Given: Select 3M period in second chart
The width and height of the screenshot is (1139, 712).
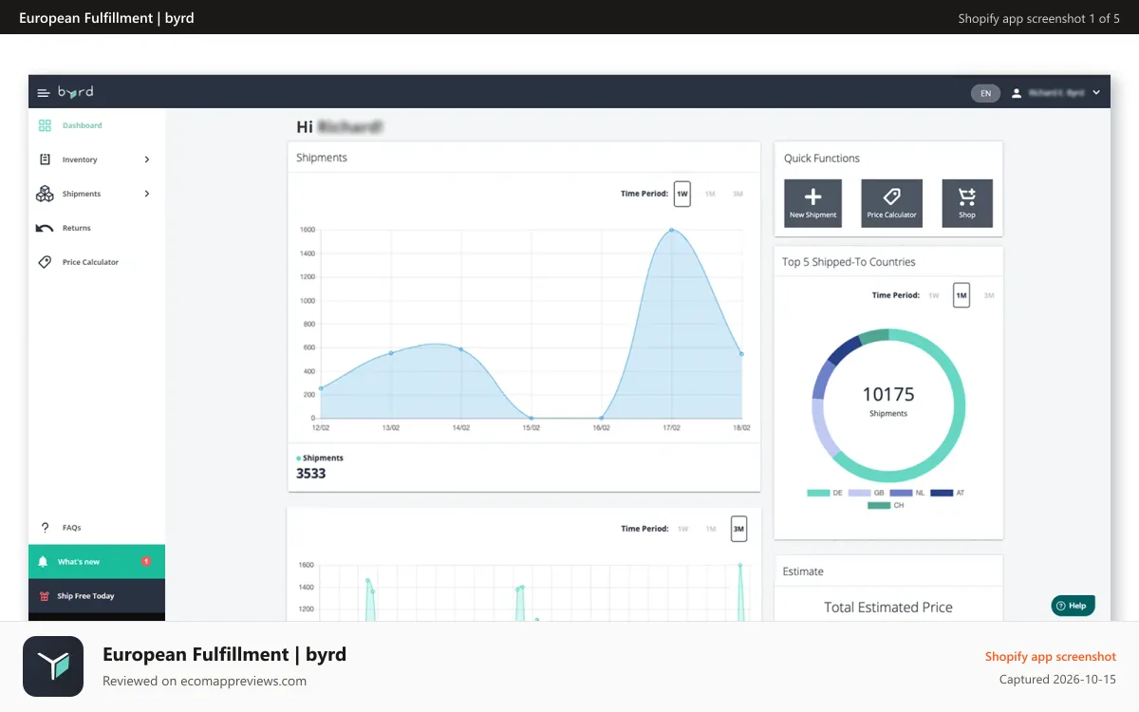Looking at the screenshot, I should (738, 529).
